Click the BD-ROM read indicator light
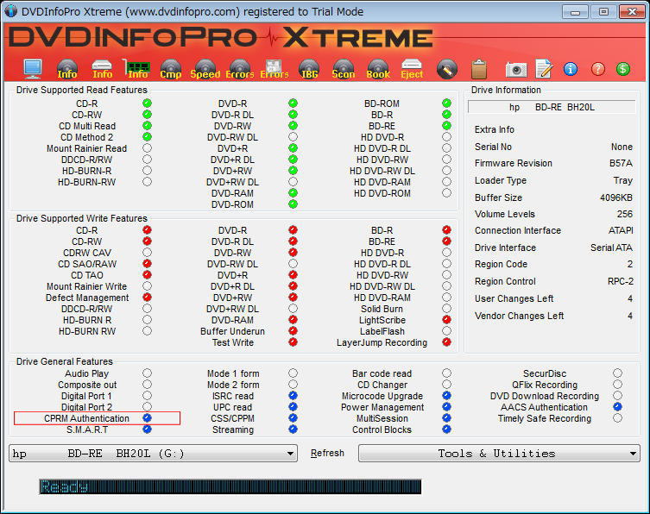The width and height of the screenshot is (650, 514). (446, 103)
